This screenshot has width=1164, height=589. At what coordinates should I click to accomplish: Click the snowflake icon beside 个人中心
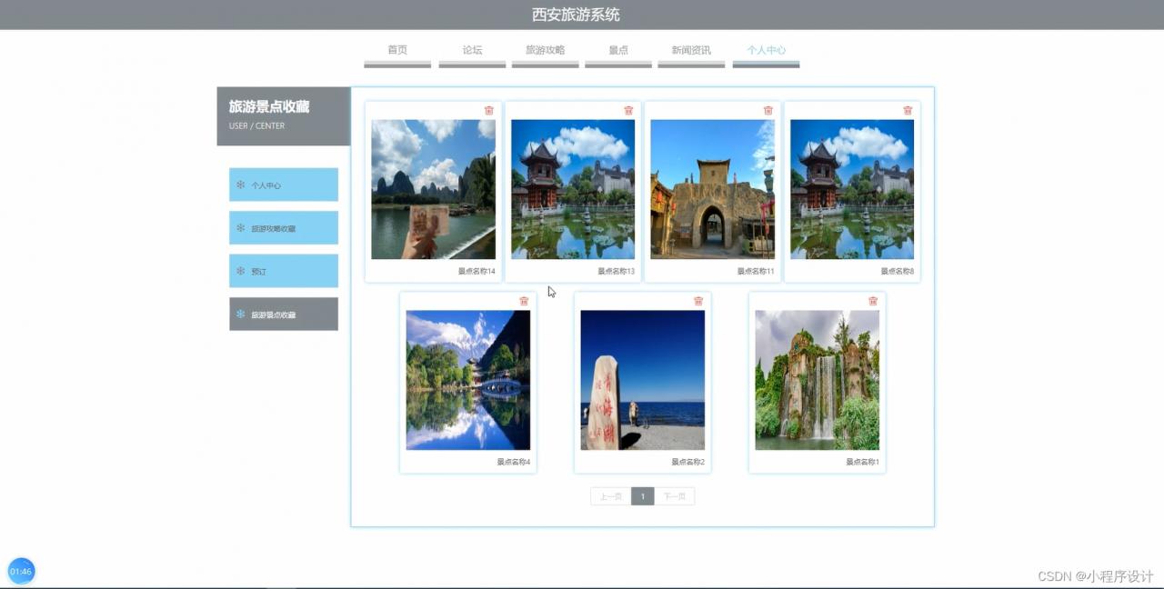(239, 185)
